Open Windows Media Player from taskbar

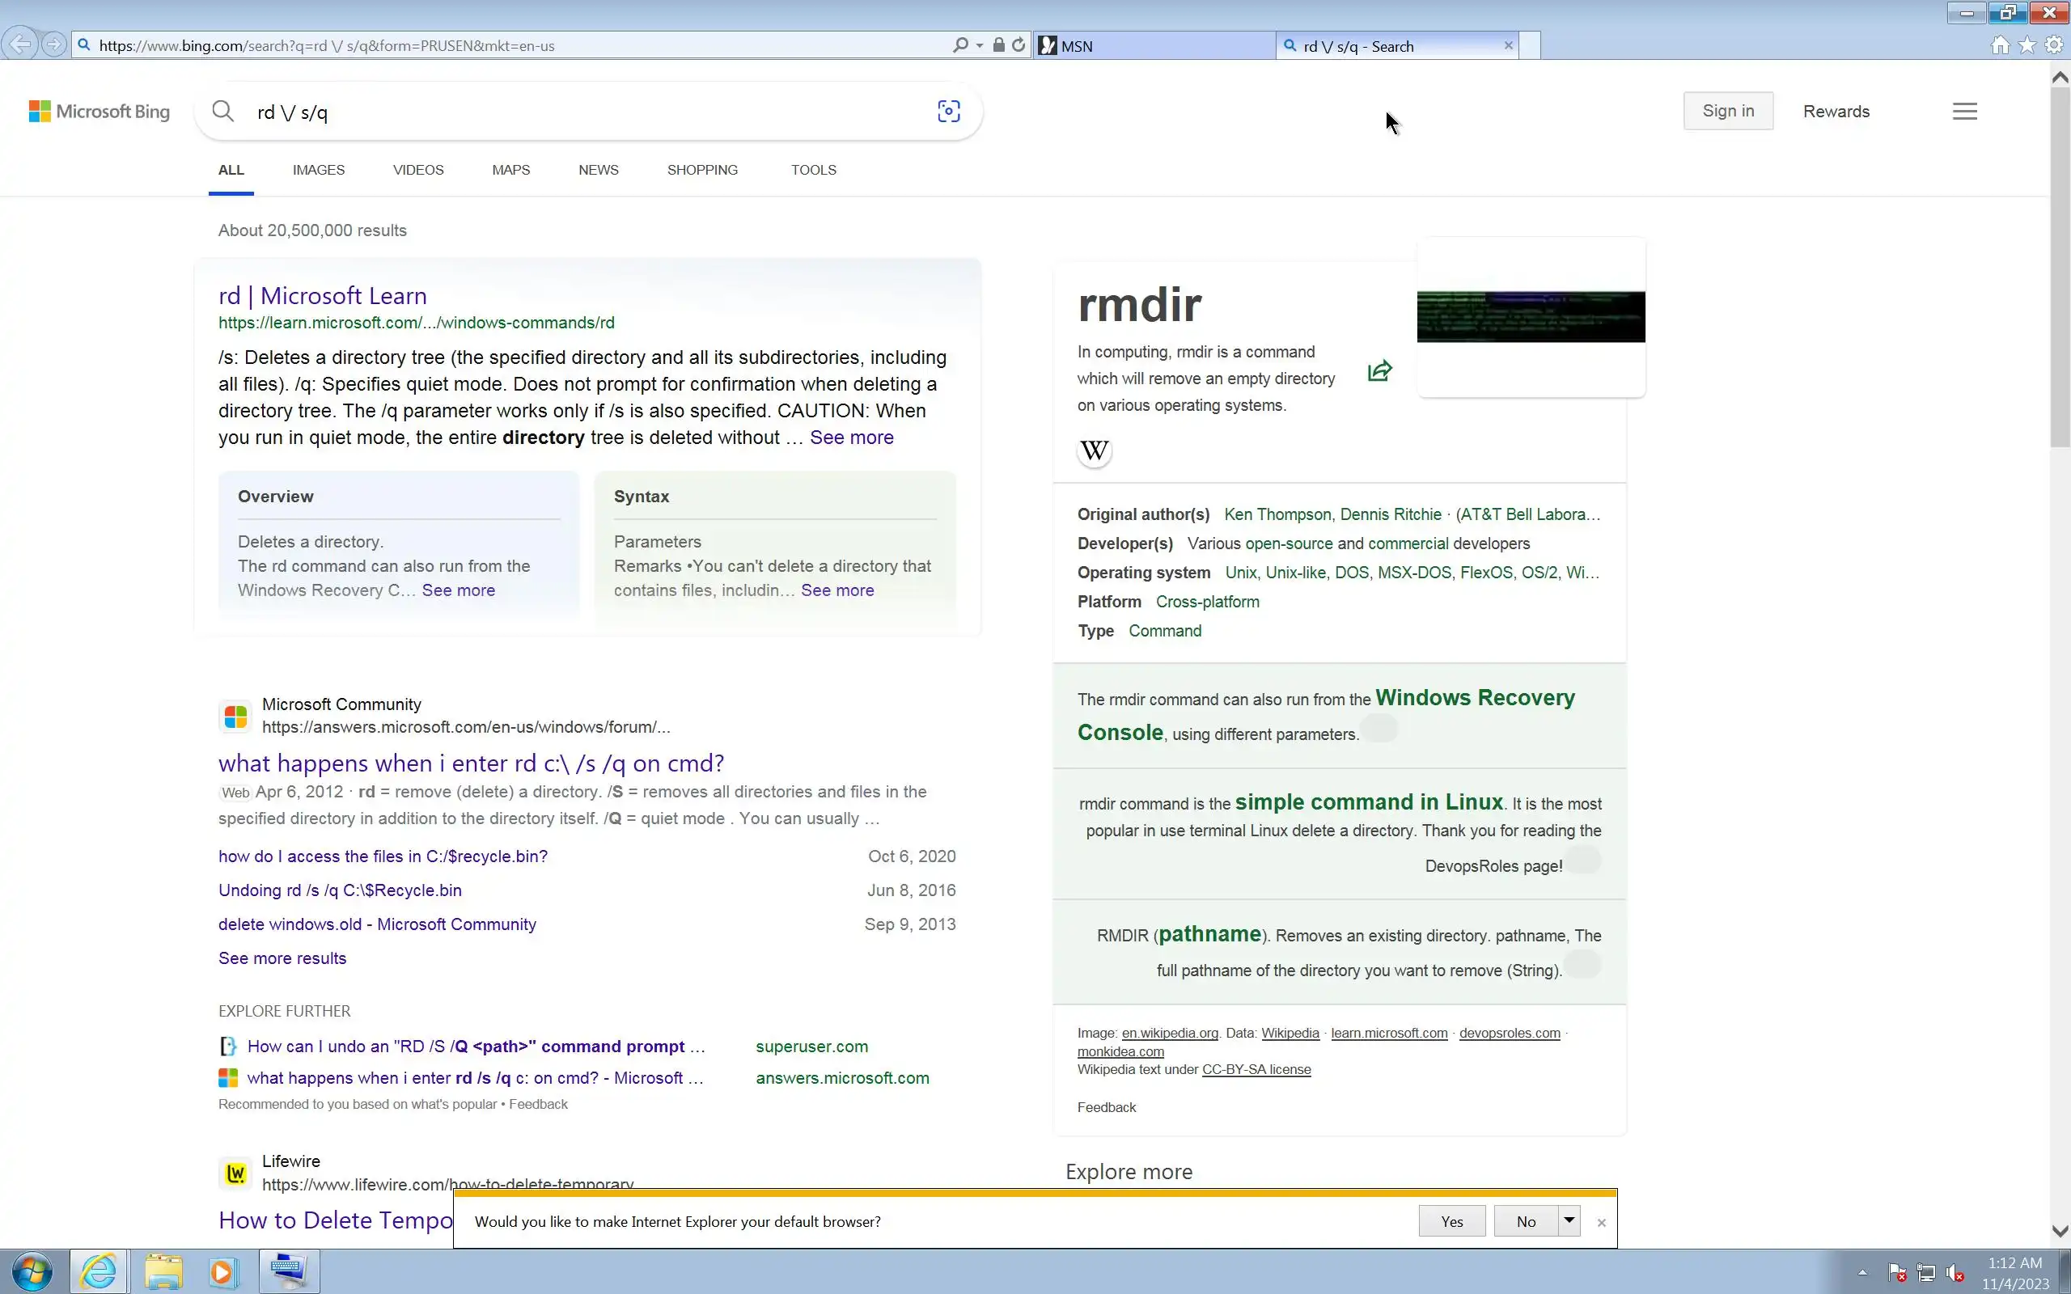(222, 1271)
